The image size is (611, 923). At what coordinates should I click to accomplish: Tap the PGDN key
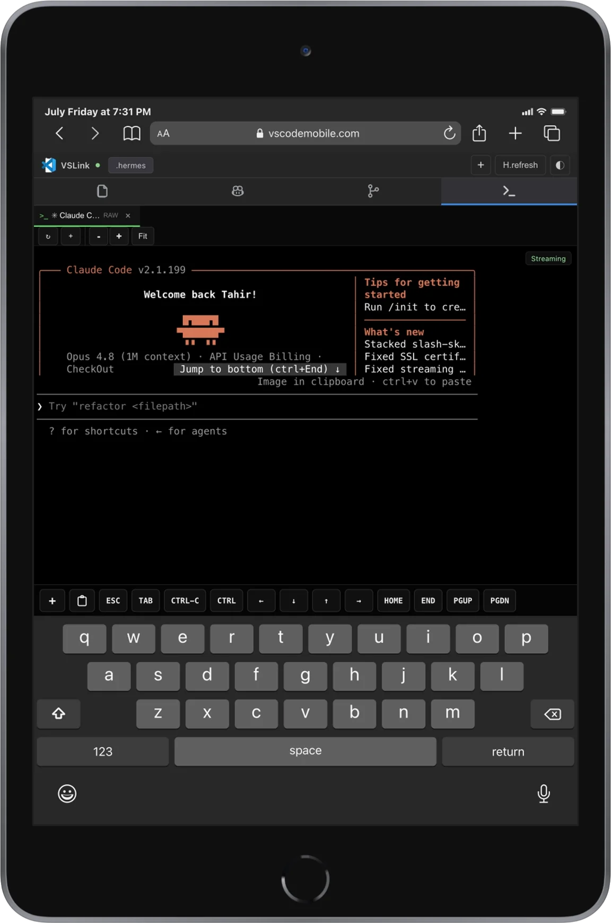(500, 601)
